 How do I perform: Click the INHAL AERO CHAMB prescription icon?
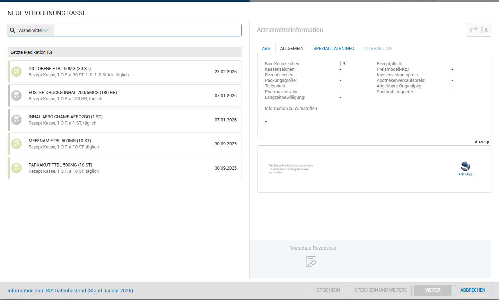pos(16,120)
